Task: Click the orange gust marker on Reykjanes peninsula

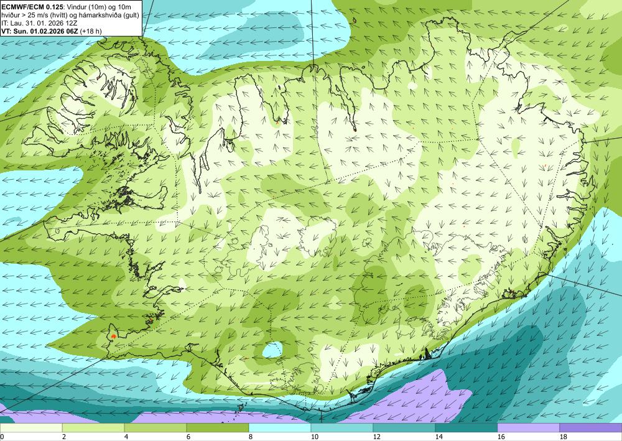Action: (x=114, y=336)
